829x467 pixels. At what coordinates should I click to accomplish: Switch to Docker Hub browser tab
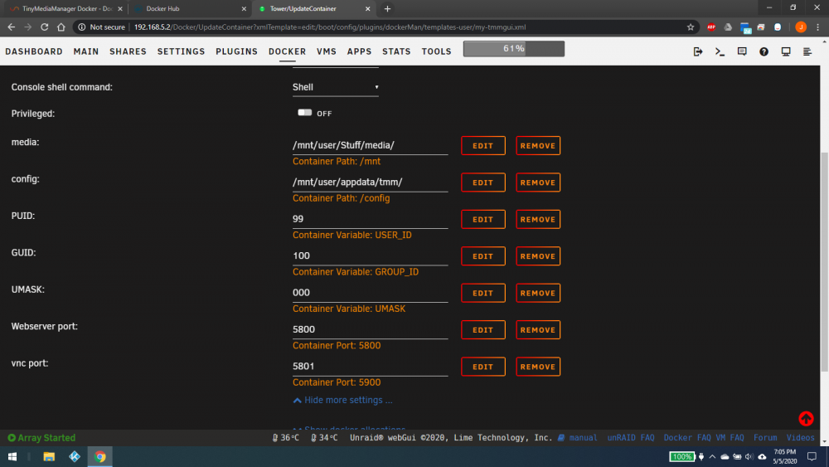click(191, 8)
